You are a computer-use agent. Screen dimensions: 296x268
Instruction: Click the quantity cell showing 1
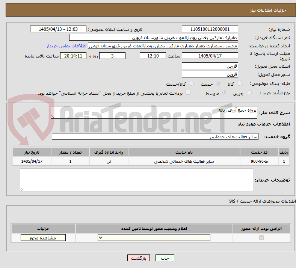click(70, 161)
